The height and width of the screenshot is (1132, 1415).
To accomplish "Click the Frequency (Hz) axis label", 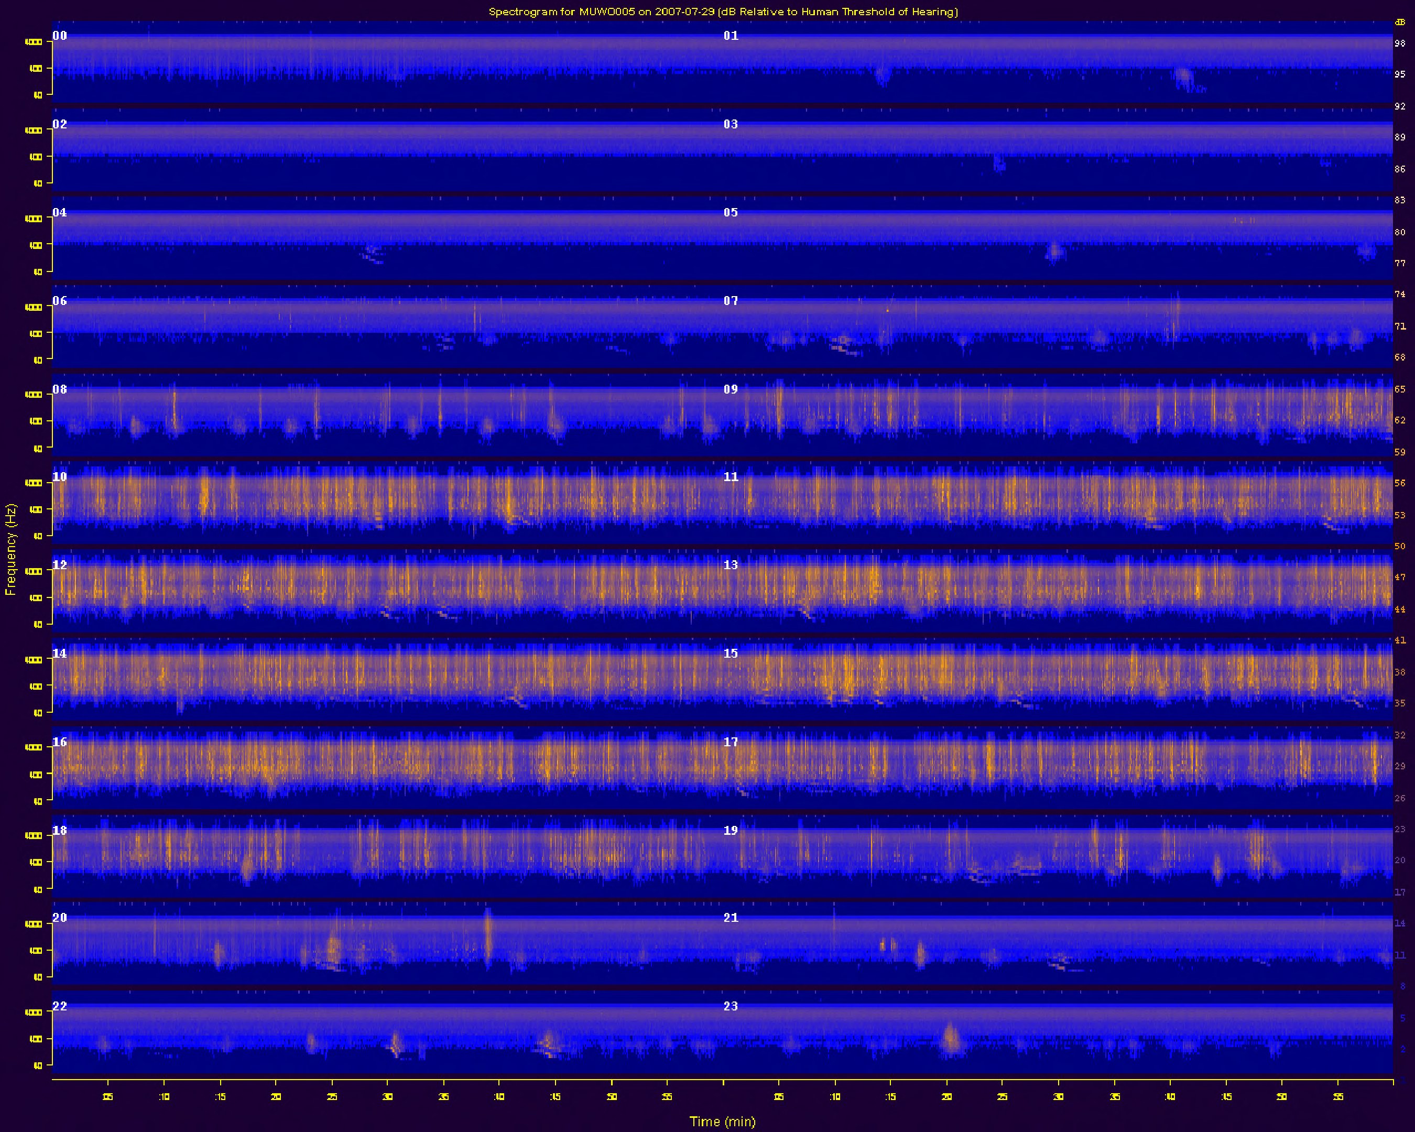I will 10,550.
